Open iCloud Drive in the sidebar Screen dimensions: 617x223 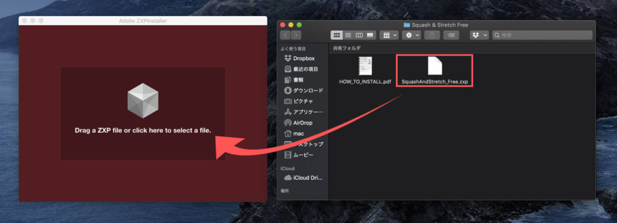point(303,177)
